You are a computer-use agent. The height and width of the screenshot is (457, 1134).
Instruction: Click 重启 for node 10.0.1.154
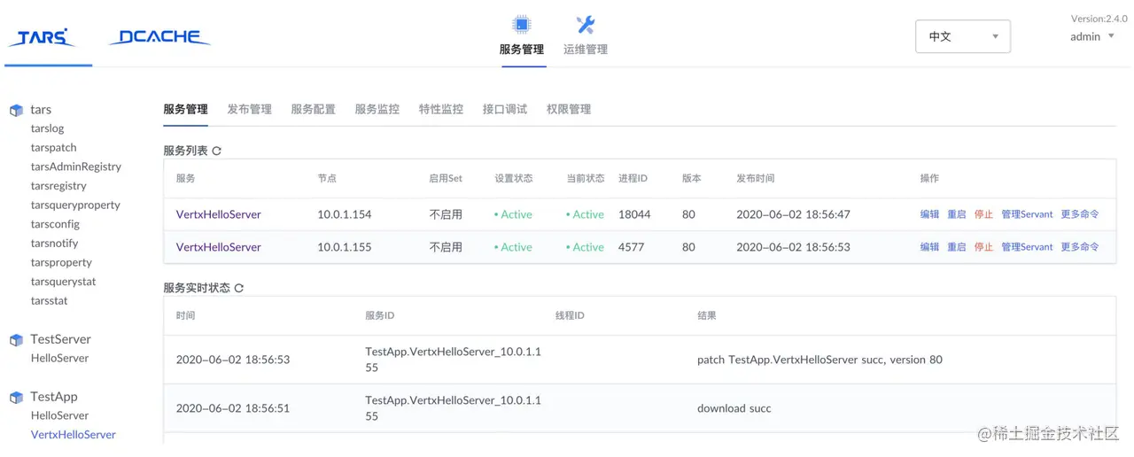click(x=957, y=214)
